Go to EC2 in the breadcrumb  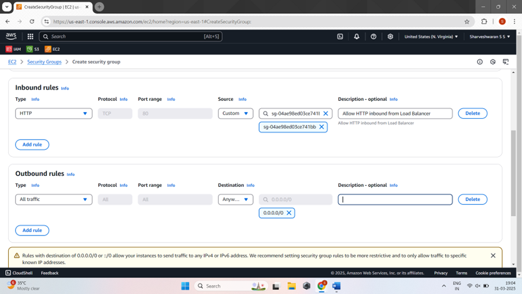(12, 62)
